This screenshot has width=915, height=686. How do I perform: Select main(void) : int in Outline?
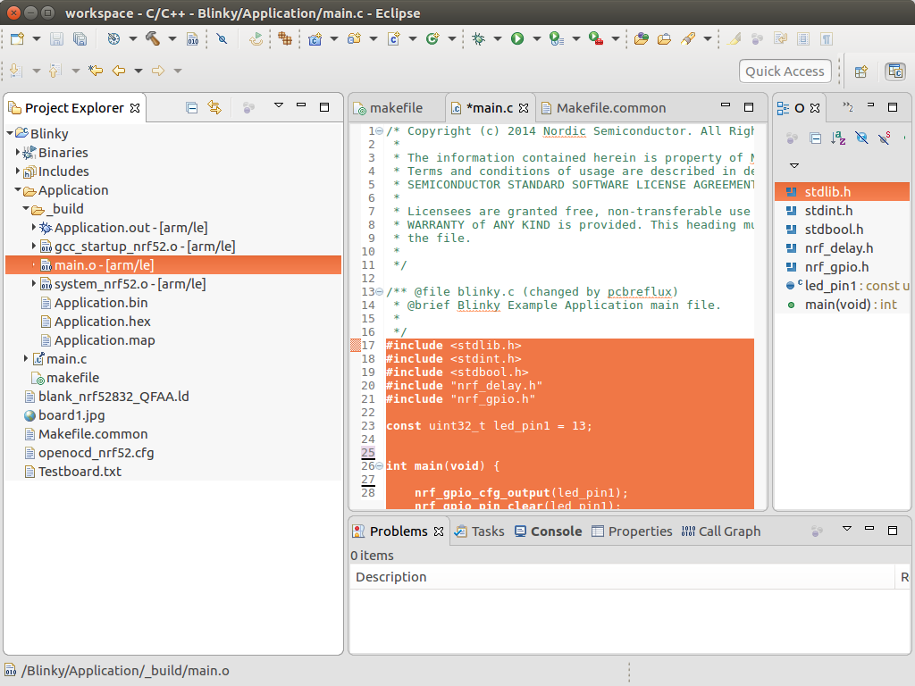[x=851, y=305]
